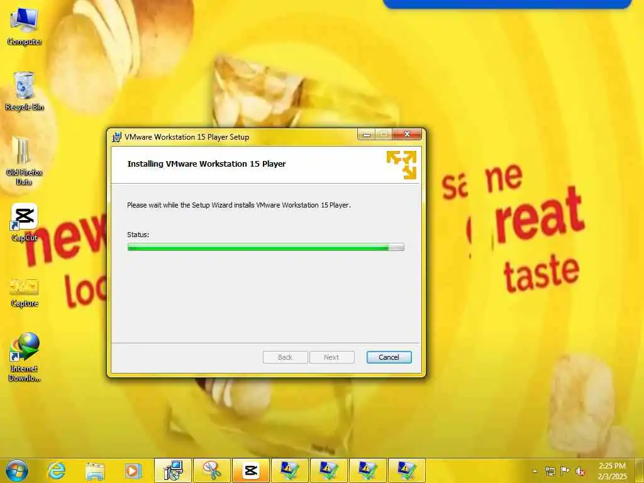Select the Capture folder on the desktop

pyautogui.click(x=25, y=292)
